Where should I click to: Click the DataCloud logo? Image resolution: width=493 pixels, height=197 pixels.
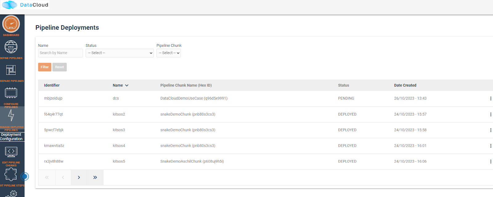[x=25, y=5]
